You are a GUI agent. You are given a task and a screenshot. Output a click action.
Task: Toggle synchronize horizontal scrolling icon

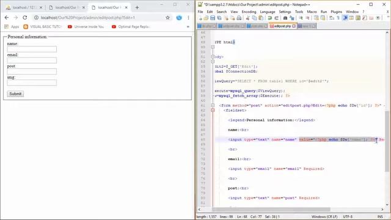tap(323, 18)
